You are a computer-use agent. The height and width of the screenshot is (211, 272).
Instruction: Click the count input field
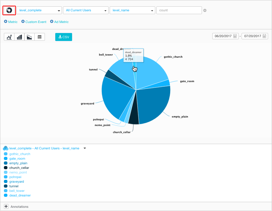pyautogui.click(x=179, y=10)
